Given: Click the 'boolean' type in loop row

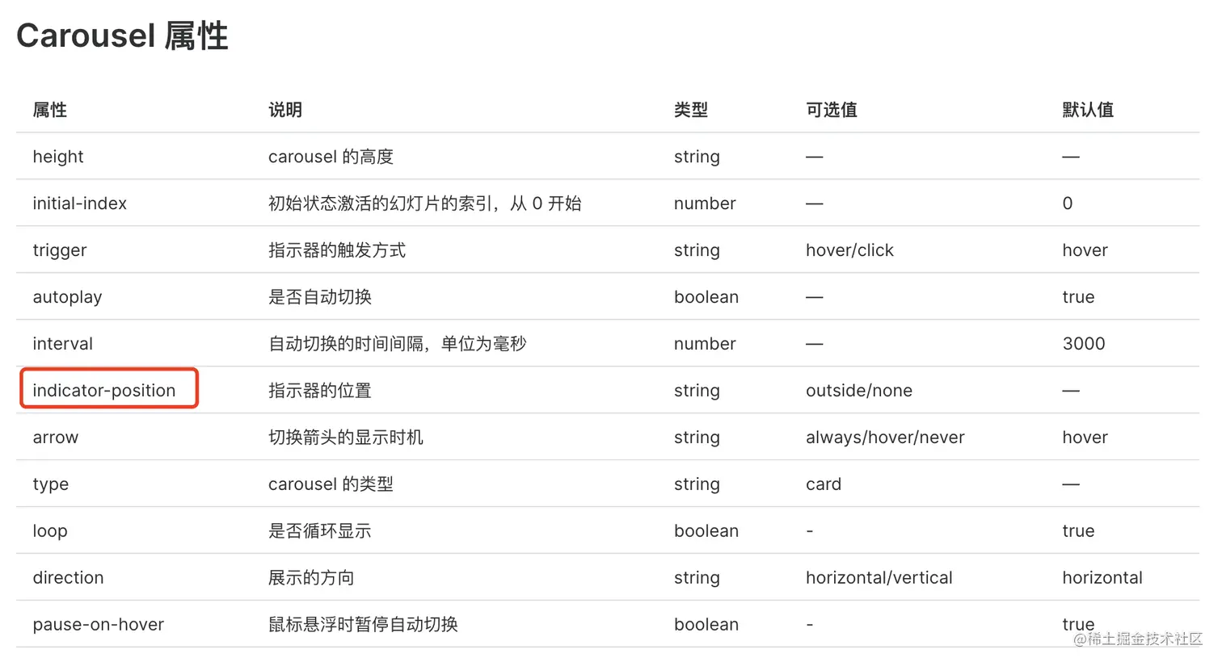Looking at the screenshot, I should pos(706,531).
